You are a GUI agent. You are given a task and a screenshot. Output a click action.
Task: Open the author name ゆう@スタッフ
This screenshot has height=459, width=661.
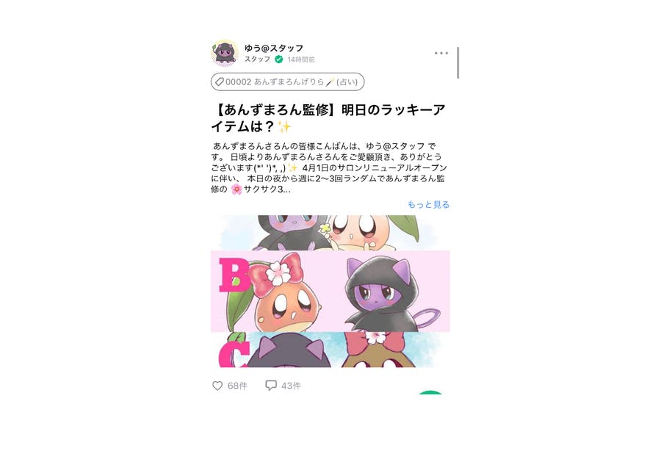(274, 48)
